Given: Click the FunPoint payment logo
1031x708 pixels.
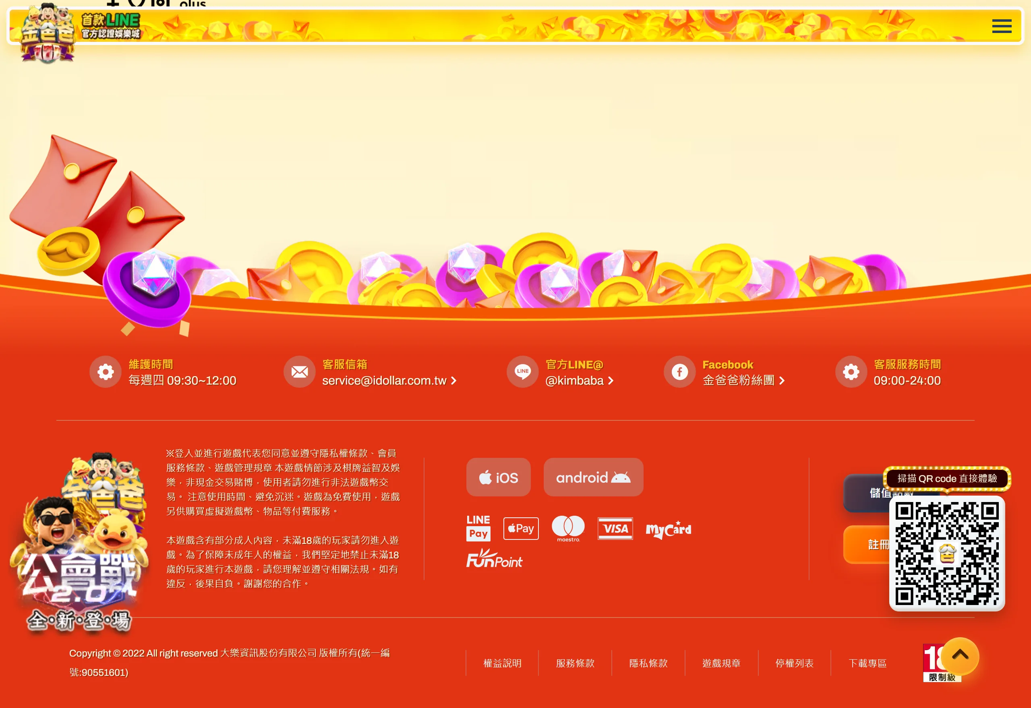Looking at the screenshot, I should pos(494,558).
